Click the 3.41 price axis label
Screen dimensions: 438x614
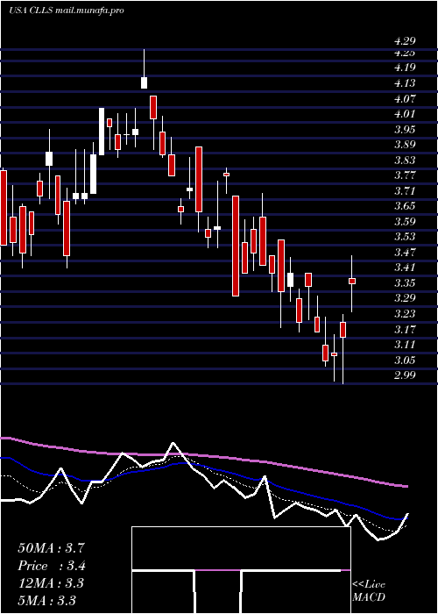point(405,268)
